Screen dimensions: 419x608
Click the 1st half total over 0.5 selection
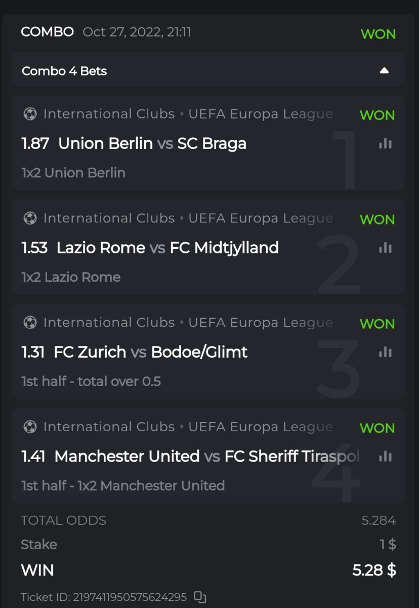(x=91, y=382)
